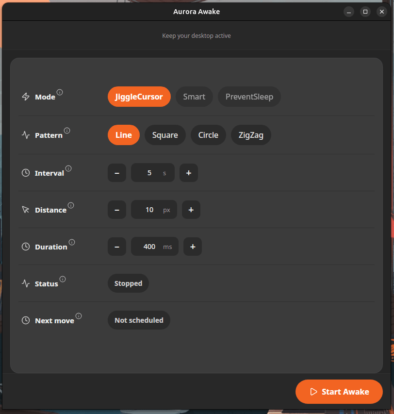
Task: Click the Mode label
Action: click(45, 97)
